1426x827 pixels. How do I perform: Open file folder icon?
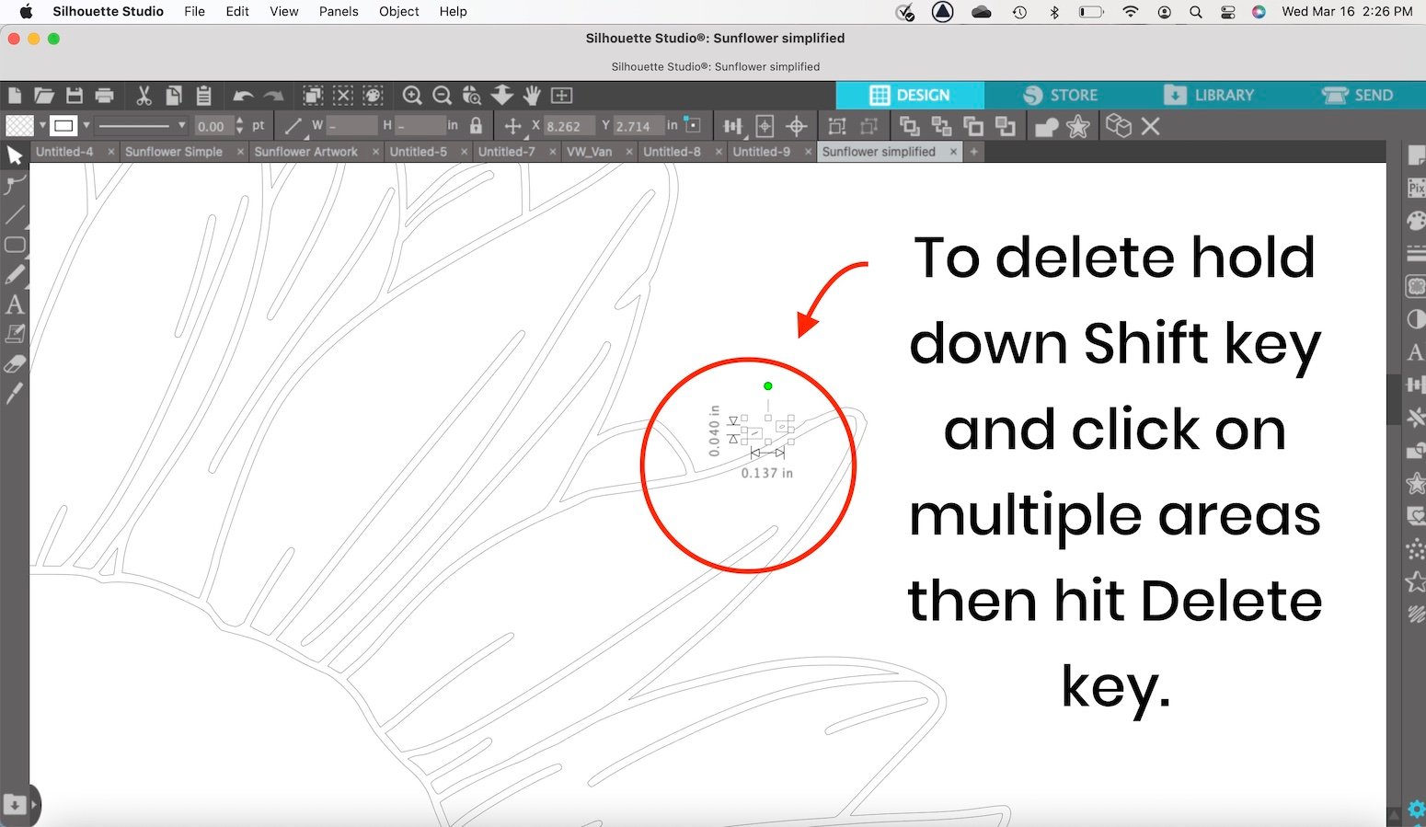pyautogui.click(x=44, y=95)
